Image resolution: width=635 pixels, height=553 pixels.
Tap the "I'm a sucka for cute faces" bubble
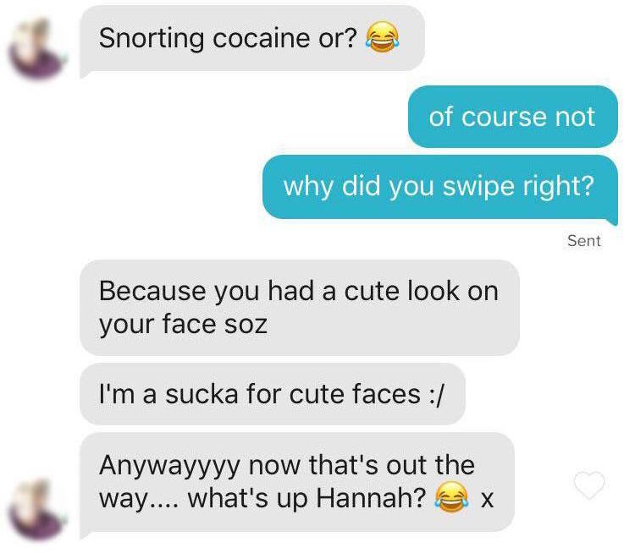273,394
